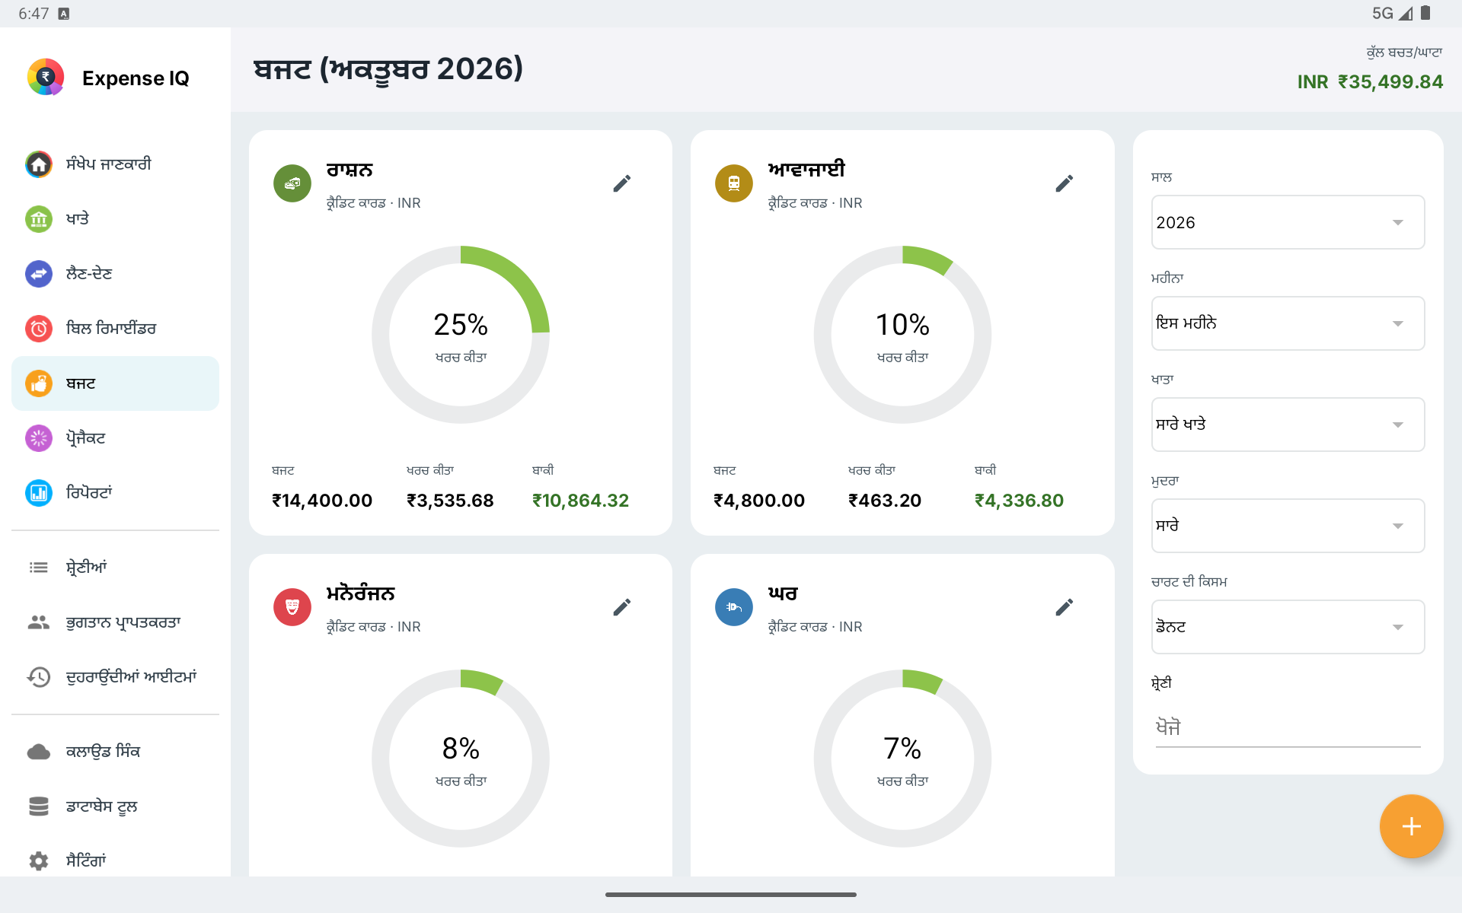The width and height of the screenshot is (1462, 913).
Task: Click spent amount ₹3,535.68
Action: pos(450,501)
